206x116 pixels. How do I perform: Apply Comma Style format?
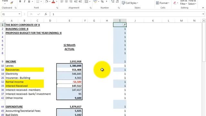(107, 1)
